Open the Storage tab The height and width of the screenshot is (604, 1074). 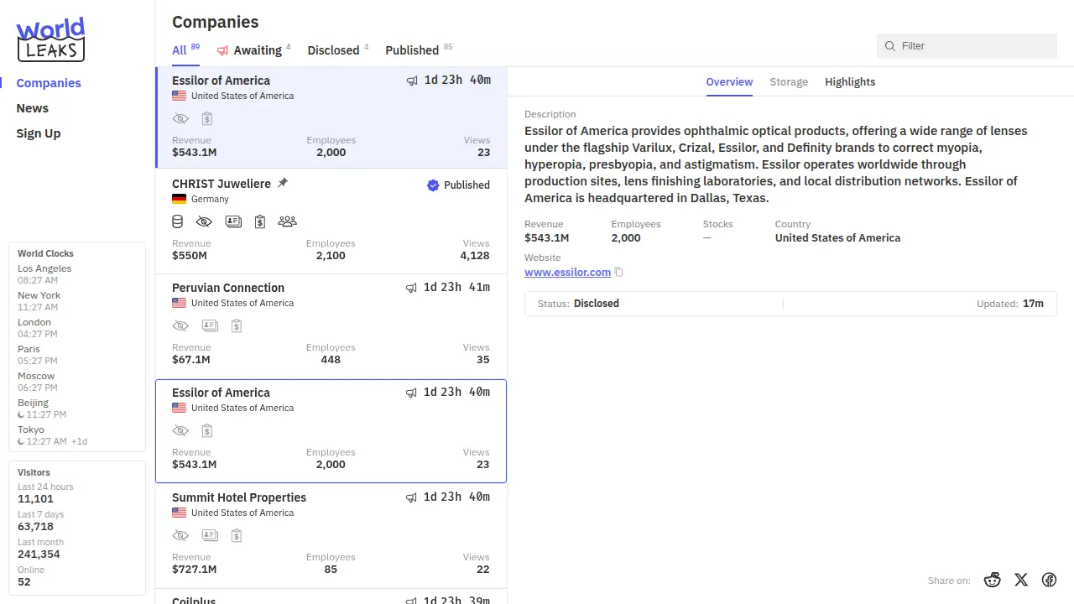point(789,82)
